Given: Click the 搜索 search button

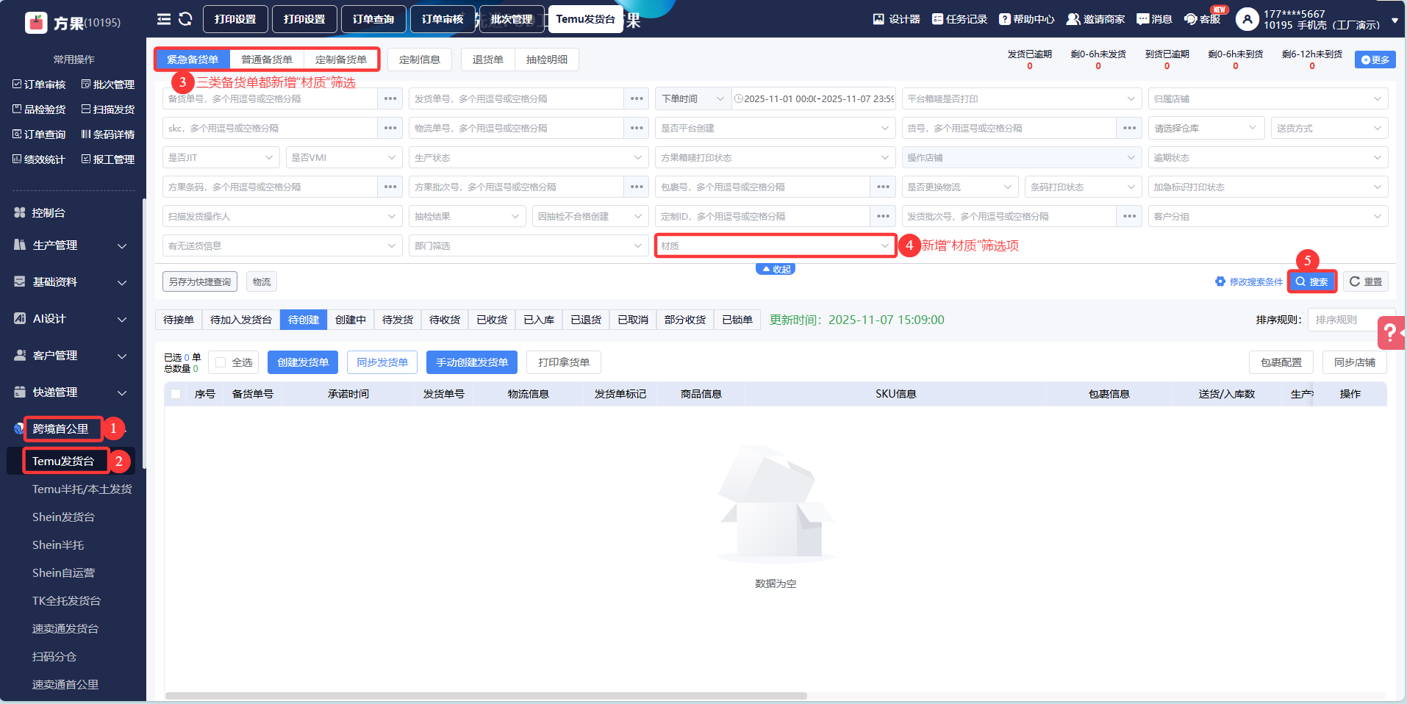Looking at the screenshot, I should [1312, 281].
